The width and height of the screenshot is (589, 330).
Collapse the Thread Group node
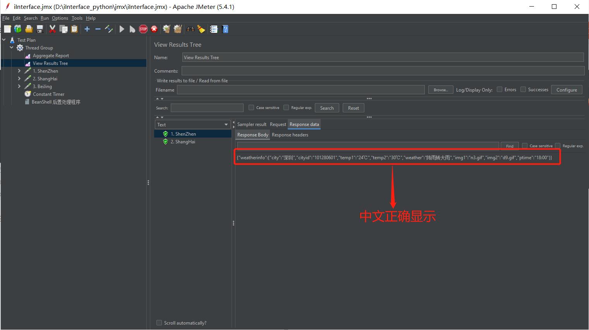(x=12, y=48)
